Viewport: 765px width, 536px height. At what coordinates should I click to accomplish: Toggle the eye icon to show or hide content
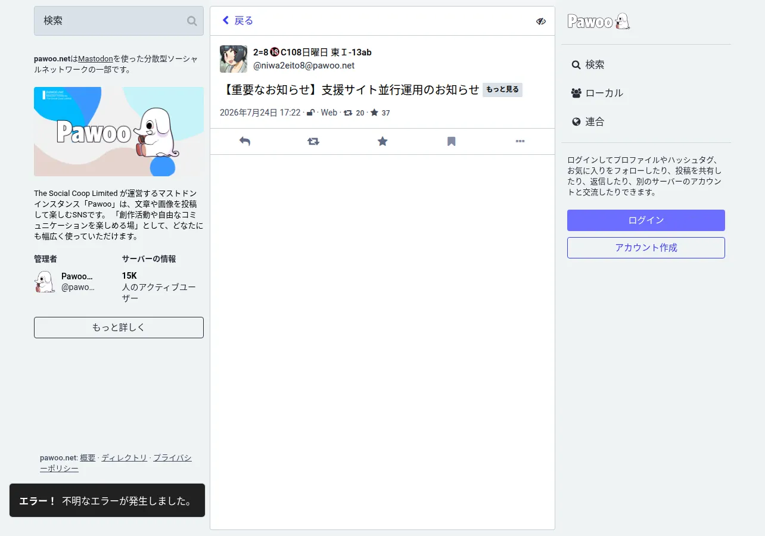tap(540, 21)
